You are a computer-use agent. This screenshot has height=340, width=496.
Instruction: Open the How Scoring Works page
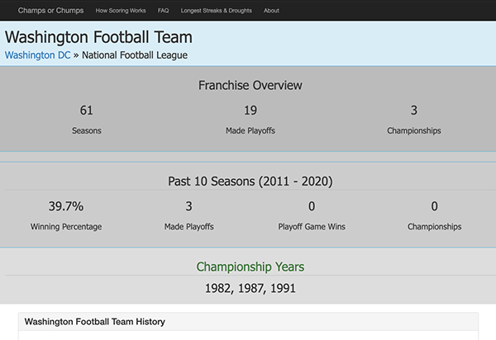pyautogui.click(x=121, y=11)
